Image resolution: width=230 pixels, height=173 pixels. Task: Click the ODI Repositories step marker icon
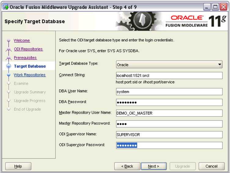tap(9, 49)
